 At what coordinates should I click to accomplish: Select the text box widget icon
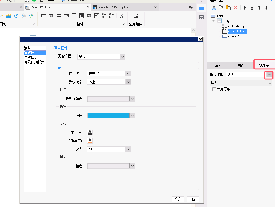pos(44,16)
